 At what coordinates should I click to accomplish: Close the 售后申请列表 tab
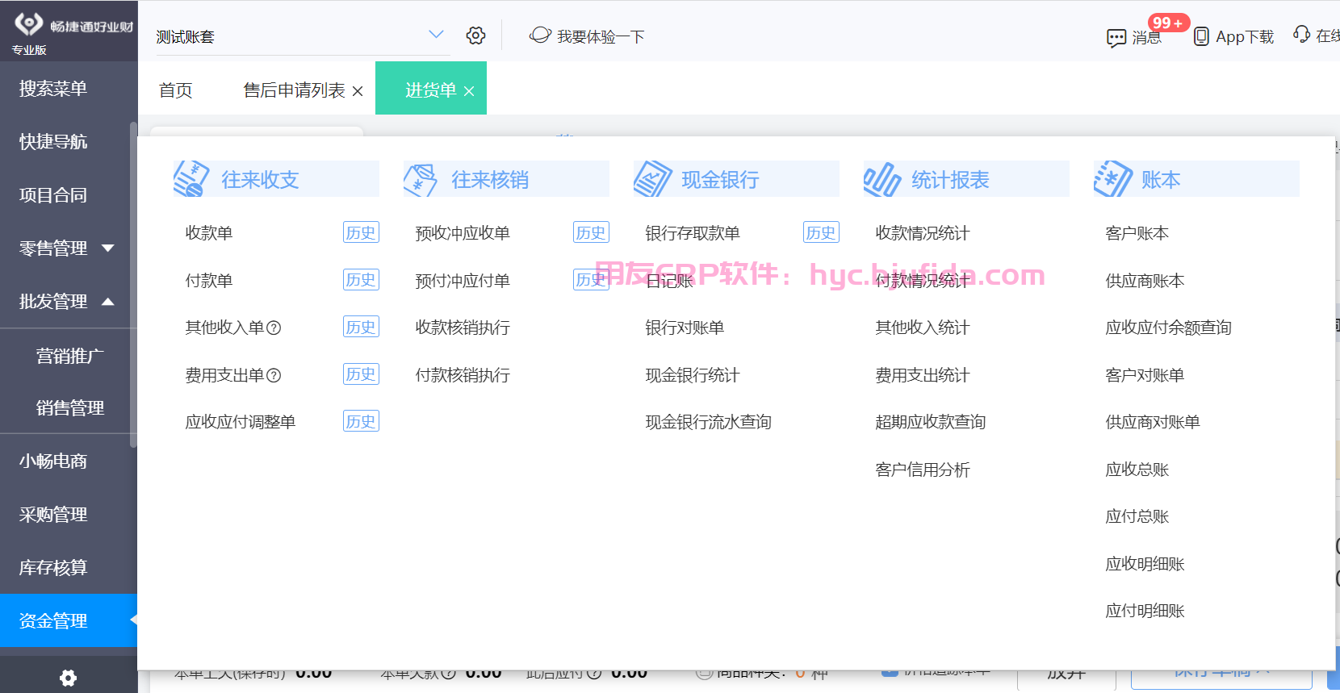(x=358, y=91)
